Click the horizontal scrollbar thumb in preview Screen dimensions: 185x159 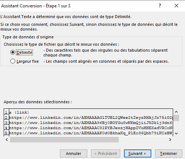click(x=64, y=140)
